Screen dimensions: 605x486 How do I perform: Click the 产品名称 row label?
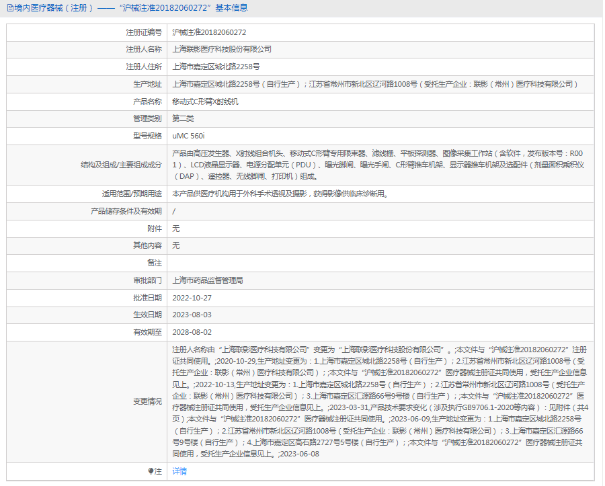tap(147, 102)
